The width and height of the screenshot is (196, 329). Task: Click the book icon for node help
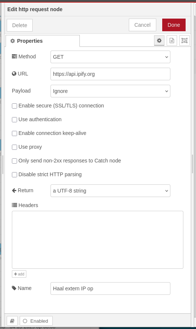click(x=12, y=321)
